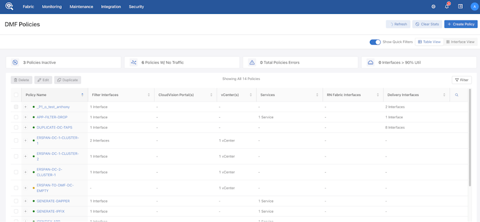Open the settings gear icon
The image size is (480, 222).
[x=433, y=7]
